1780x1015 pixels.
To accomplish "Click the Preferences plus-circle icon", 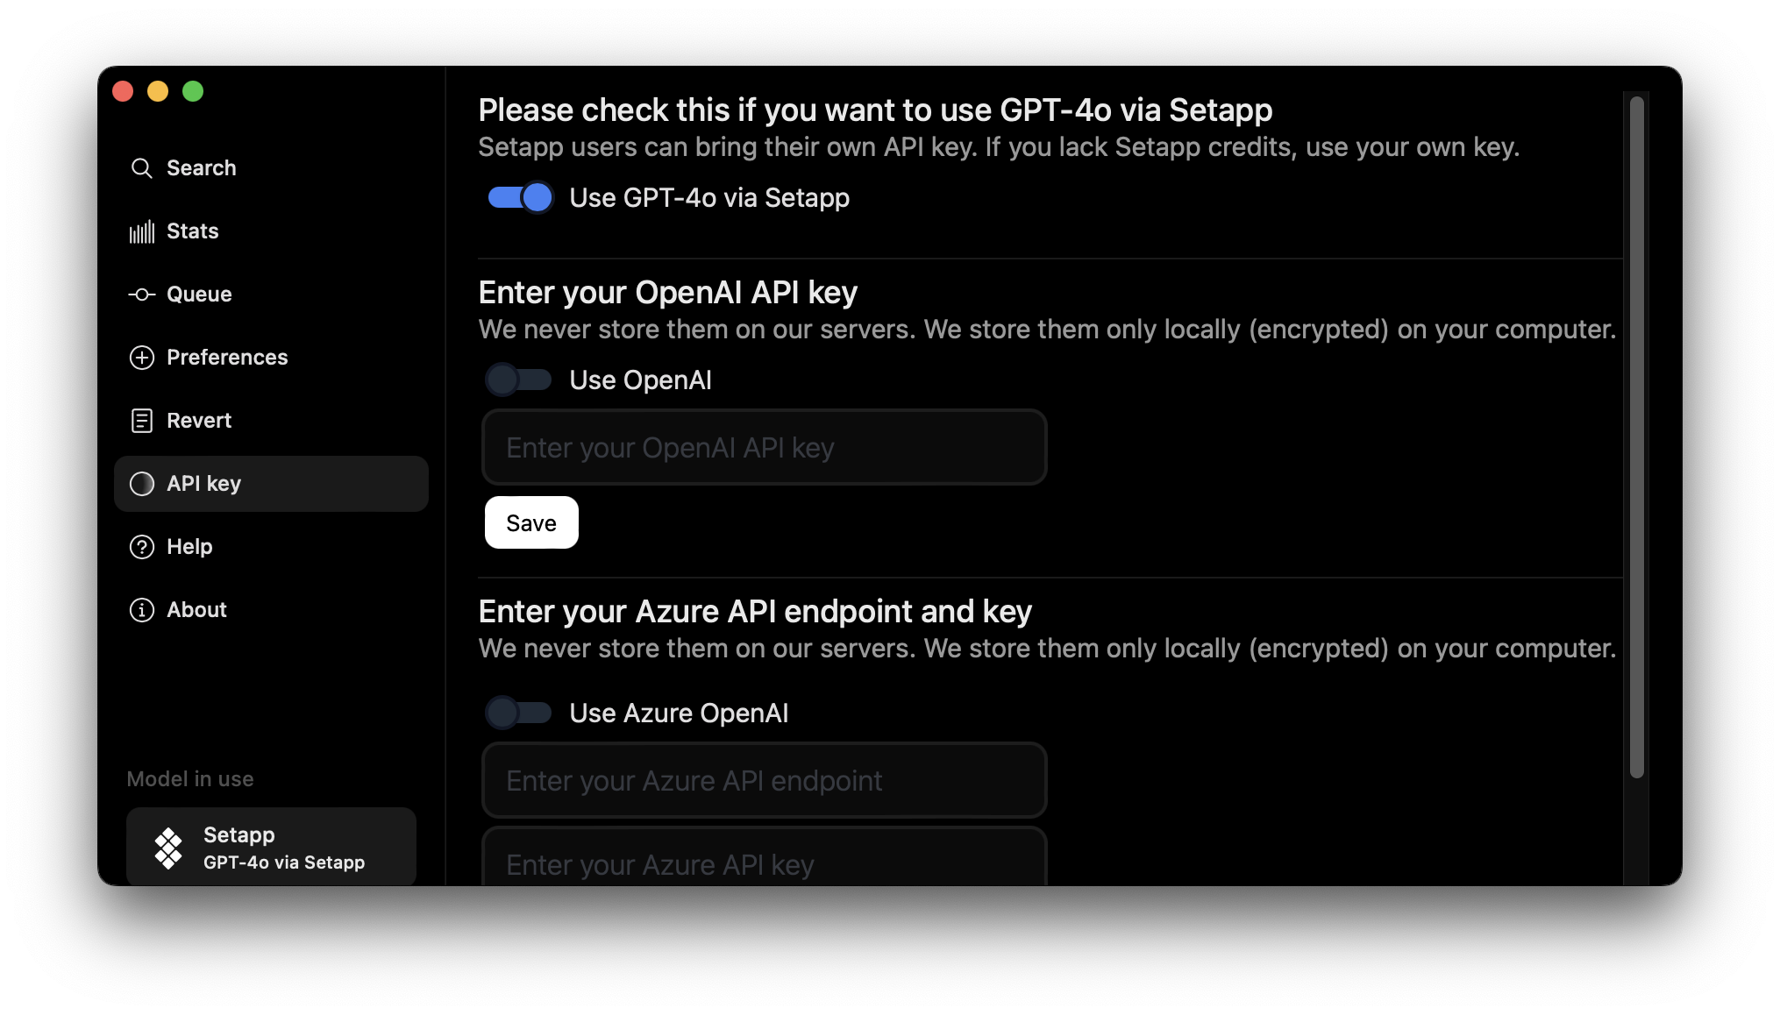I will point(141,358).
